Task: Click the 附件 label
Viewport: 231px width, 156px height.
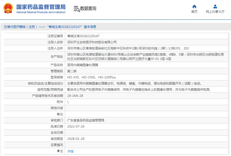Action: pyautogui.click(x=60, y=102)
